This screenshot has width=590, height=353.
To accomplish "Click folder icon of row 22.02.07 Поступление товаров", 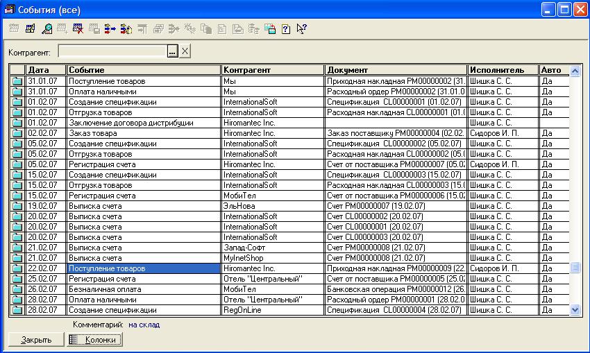I will [x=17, y=268].
